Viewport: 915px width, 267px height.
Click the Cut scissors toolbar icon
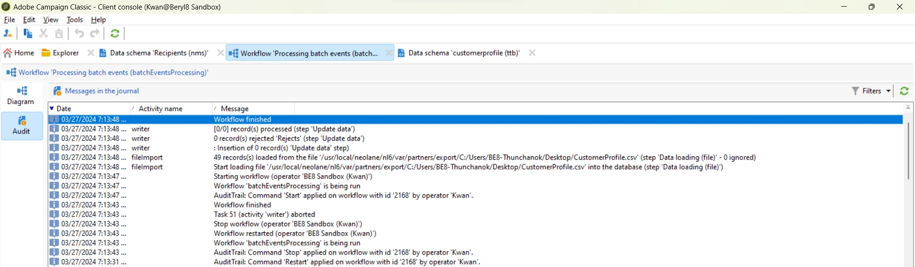click(x=43, y=34)
